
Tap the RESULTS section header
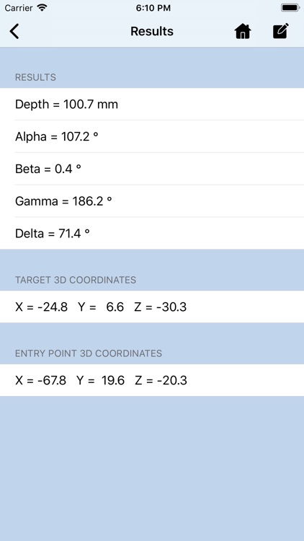pos(35,77)
